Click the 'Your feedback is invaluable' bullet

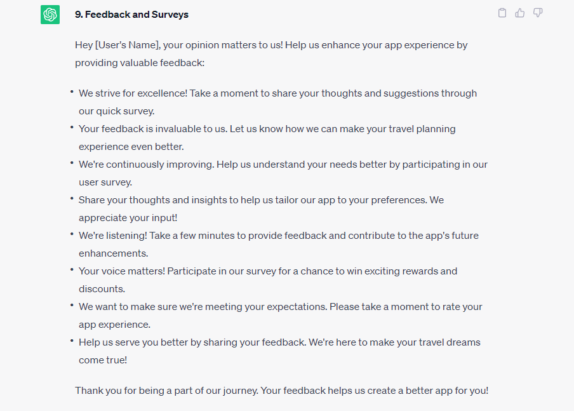click(267, 138)
